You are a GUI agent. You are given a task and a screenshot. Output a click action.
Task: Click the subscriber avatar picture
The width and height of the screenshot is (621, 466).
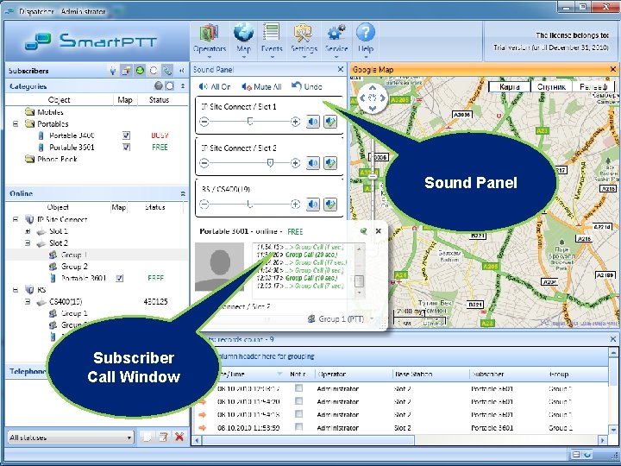click(220, 267)
